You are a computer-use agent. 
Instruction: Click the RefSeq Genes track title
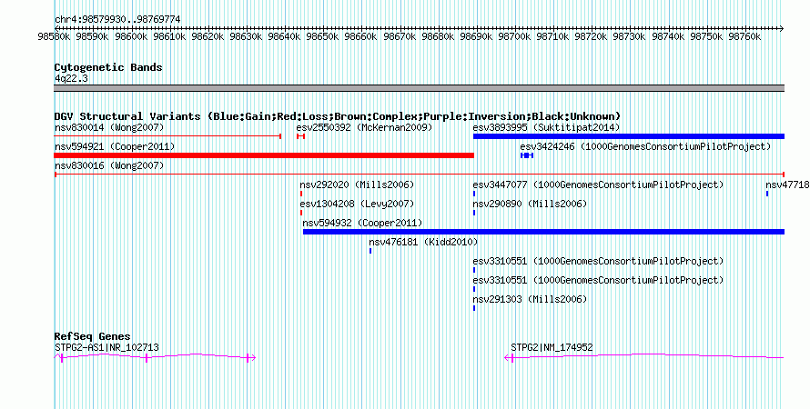coord(93,337)
